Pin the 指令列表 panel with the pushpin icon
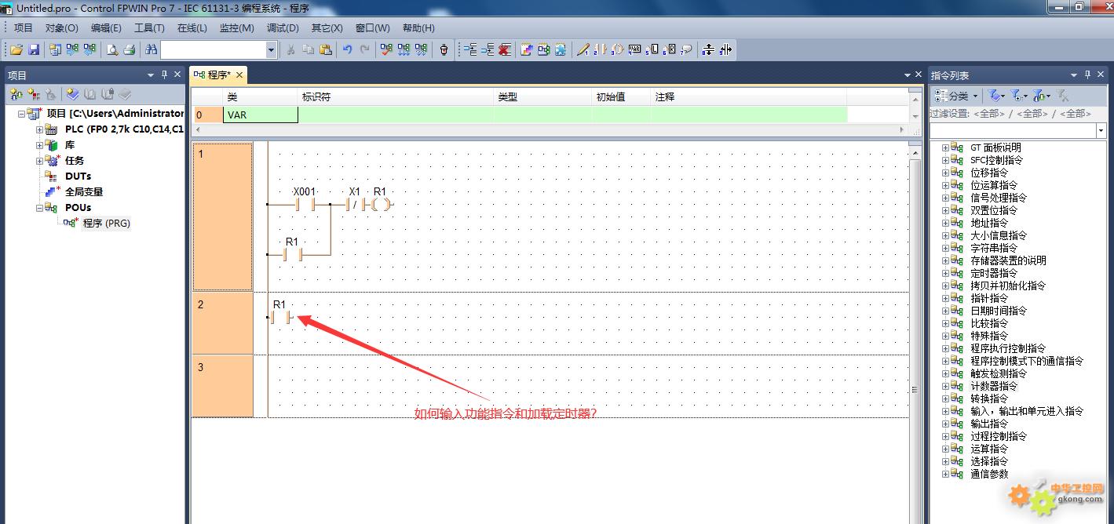 point(1087,75)
